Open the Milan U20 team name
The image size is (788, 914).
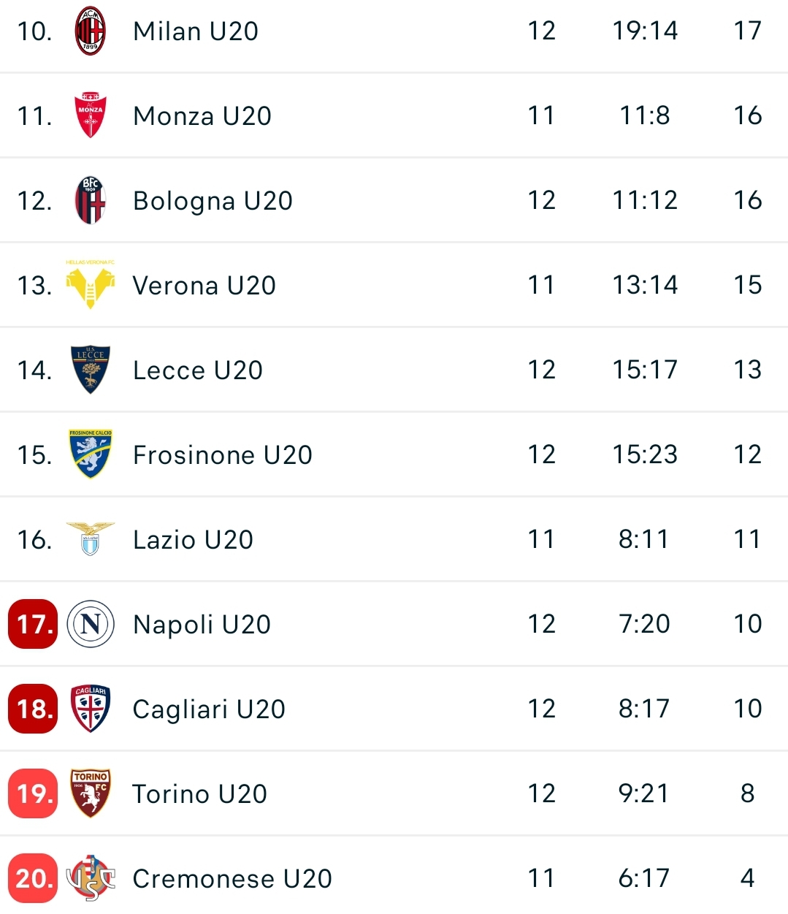pos(196,31)
